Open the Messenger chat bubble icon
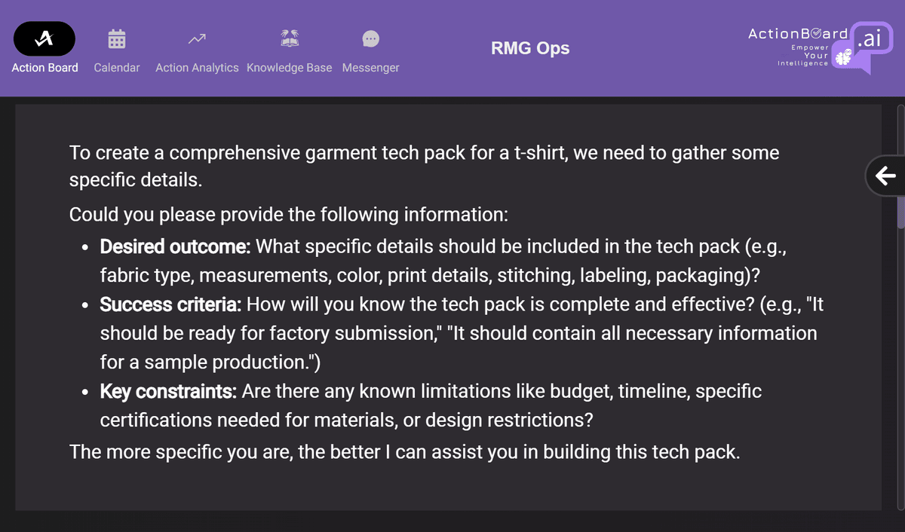905x532 pixels. pyautogui.click(x=370, y=38)
